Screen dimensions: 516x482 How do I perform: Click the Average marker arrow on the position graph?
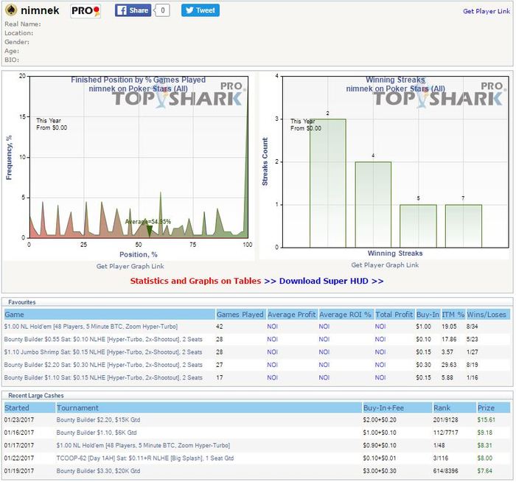click(150, 231)
